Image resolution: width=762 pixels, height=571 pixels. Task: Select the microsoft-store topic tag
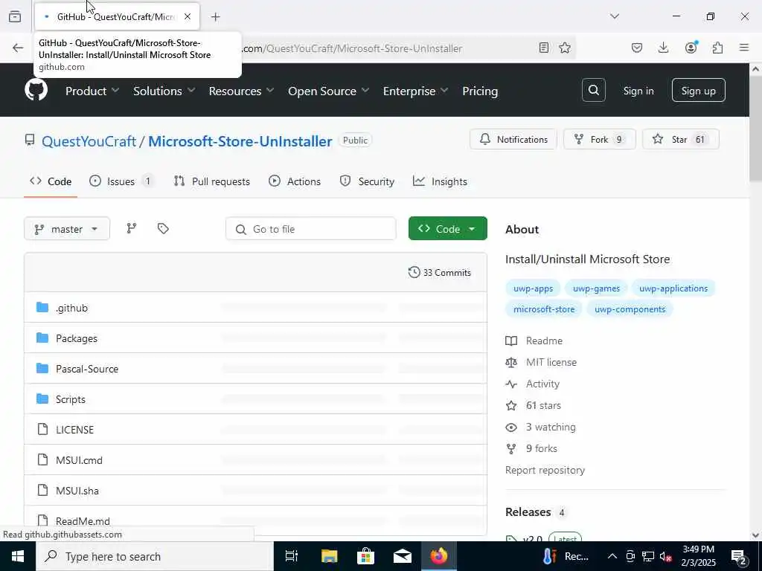pyautogui.click(x=544, y=309)
